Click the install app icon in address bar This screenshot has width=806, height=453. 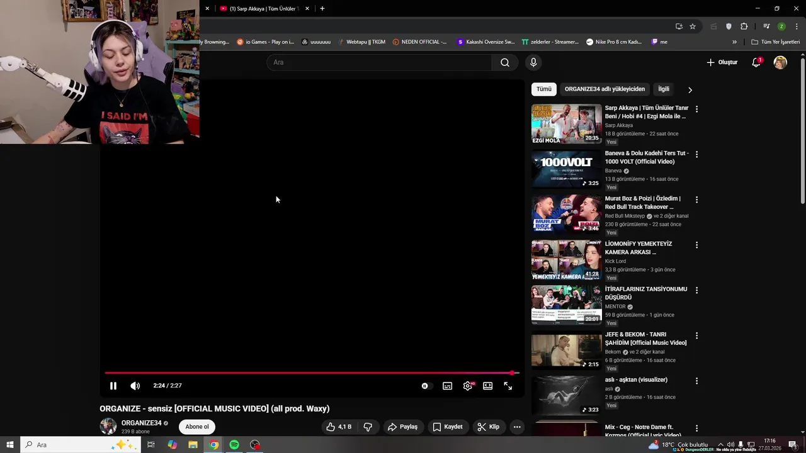tap(679, 26)
